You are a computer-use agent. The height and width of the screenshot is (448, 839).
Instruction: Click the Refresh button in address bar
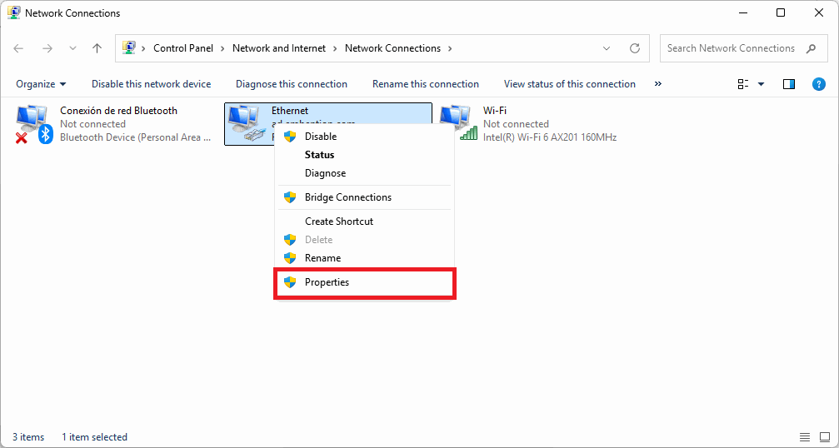click(x=635, y=48)
